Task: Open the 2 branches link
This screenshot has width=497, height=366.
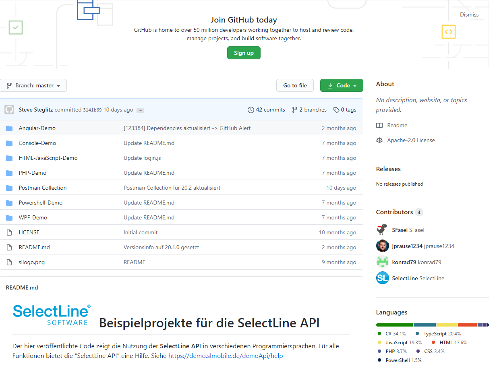Action: [x=309, y=110]
